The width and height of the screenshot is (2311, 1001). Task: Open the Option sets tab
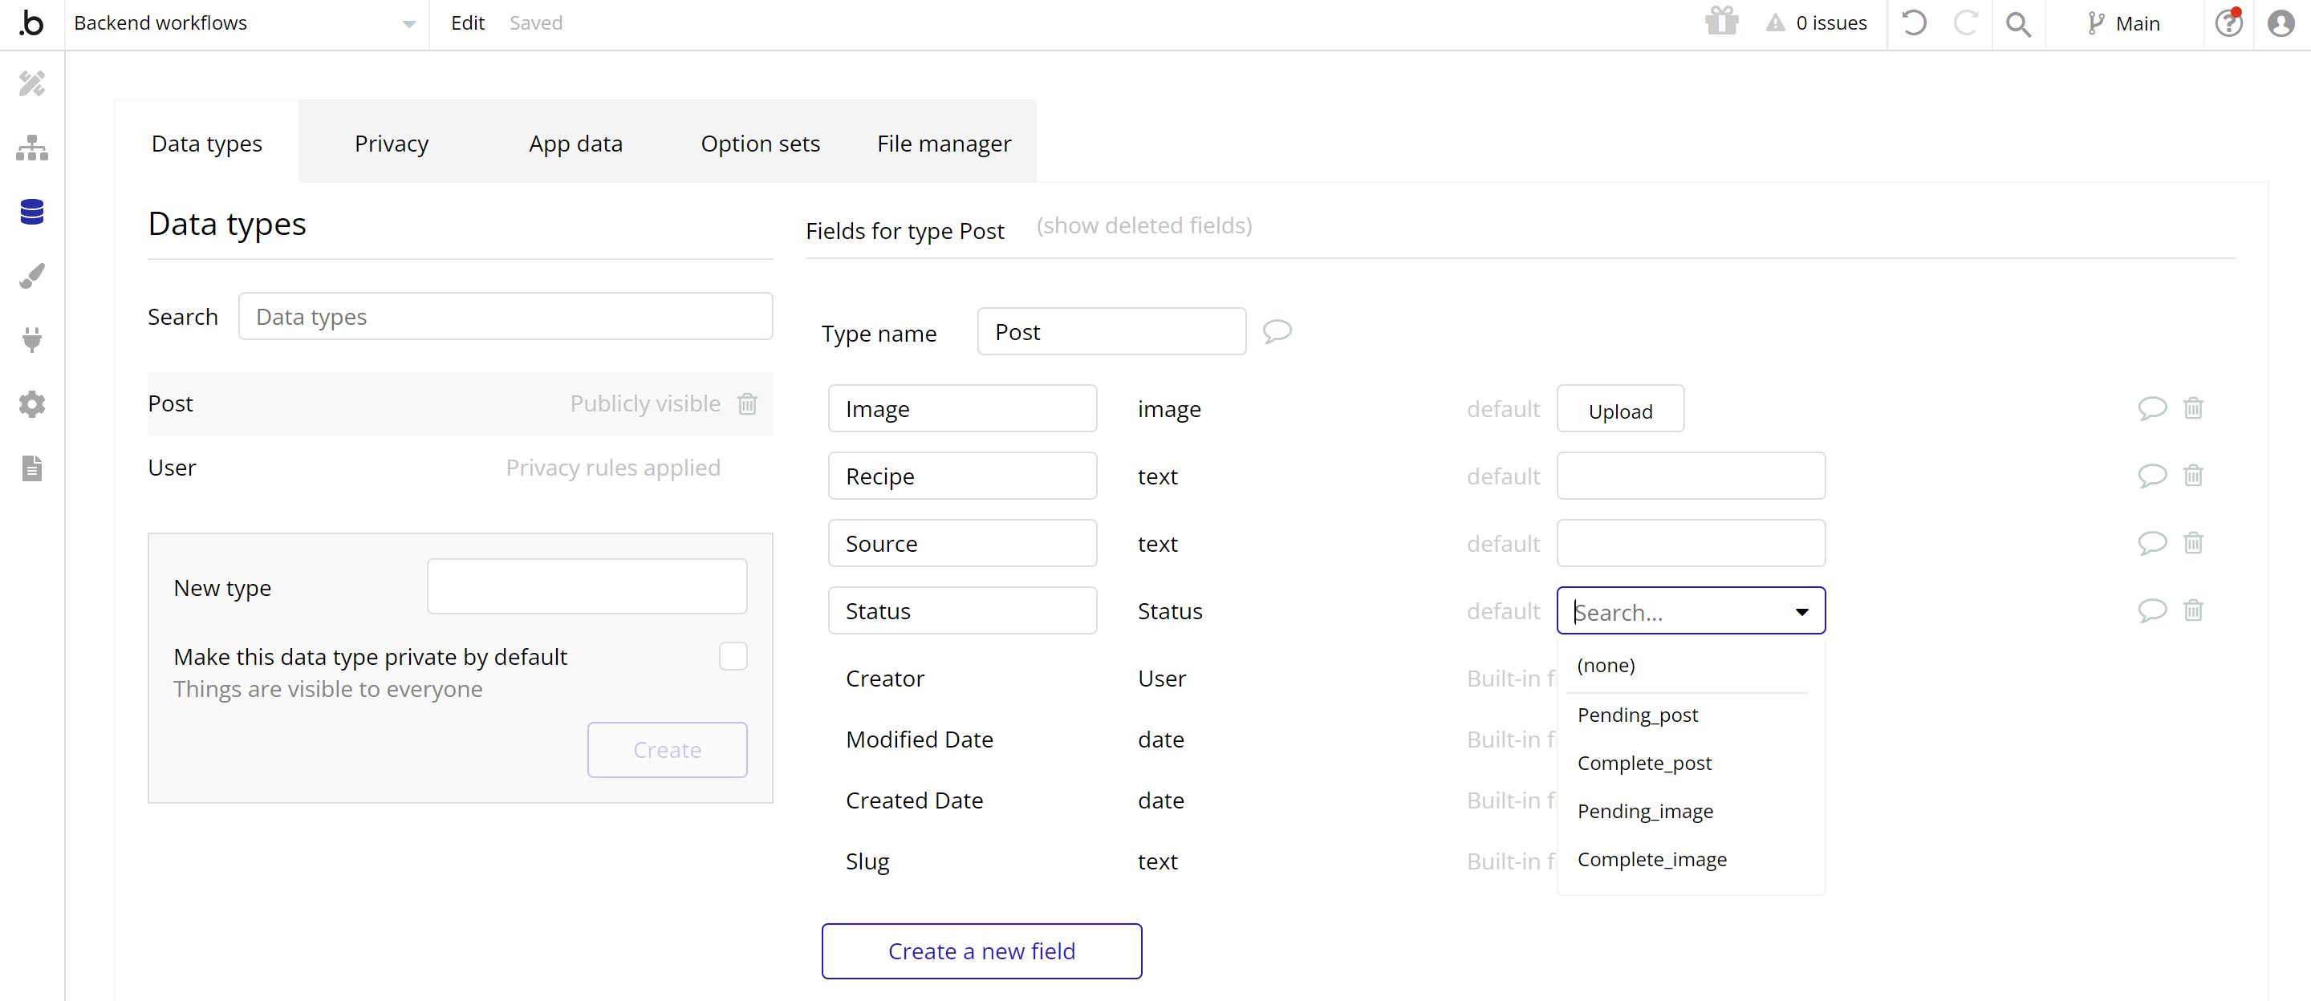point(760,144)
